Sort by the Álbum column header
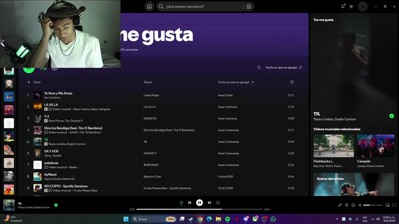This screenshot has width=399, height=224. (x=148, y=82)
